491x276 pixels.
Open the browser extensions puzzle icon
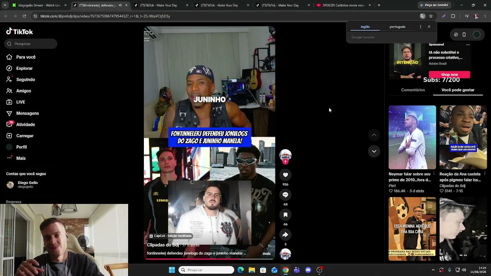(x=453, y=16)
